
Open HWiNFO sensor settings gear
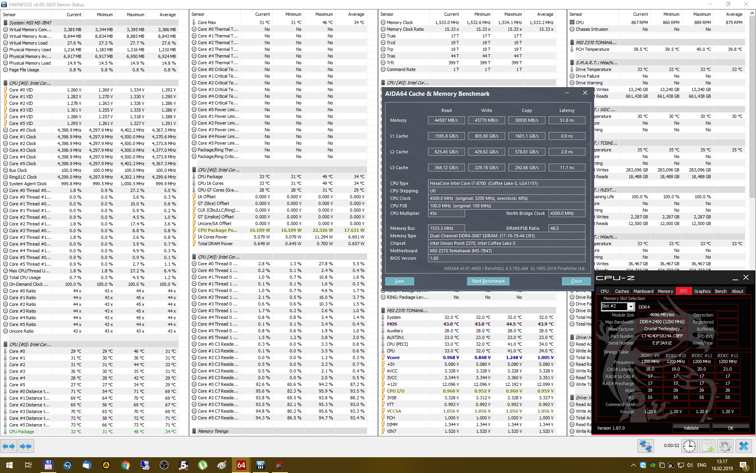(x=725, y=446)
